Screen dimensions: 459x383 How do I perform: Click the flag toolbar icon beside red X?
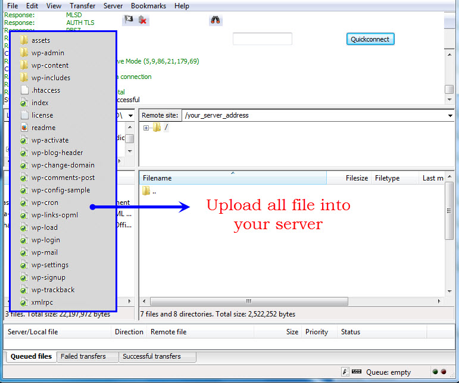[x=128, y=20]
